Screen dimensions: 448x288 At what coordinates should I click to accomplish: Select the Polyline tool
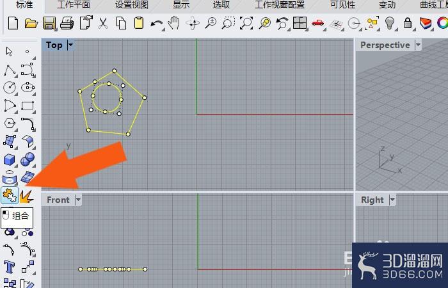10,70
